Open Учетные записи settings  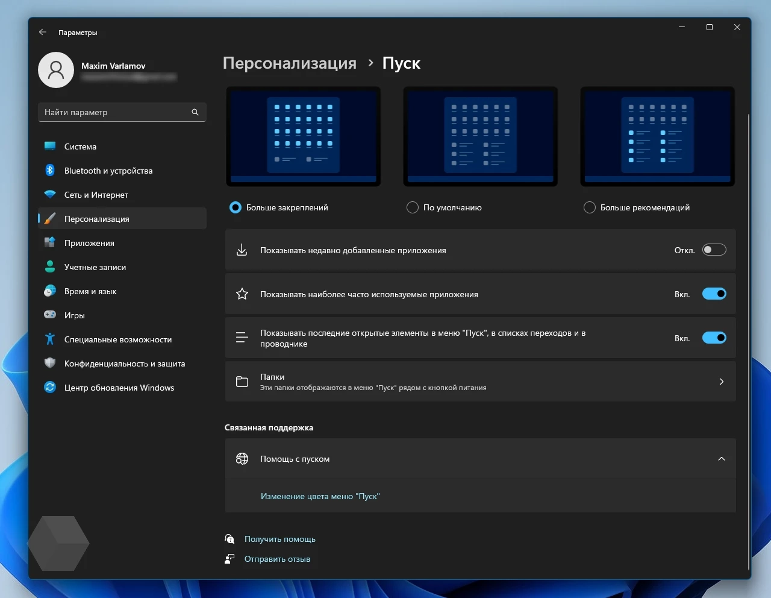pyautogui.click(x=122, y=267)
